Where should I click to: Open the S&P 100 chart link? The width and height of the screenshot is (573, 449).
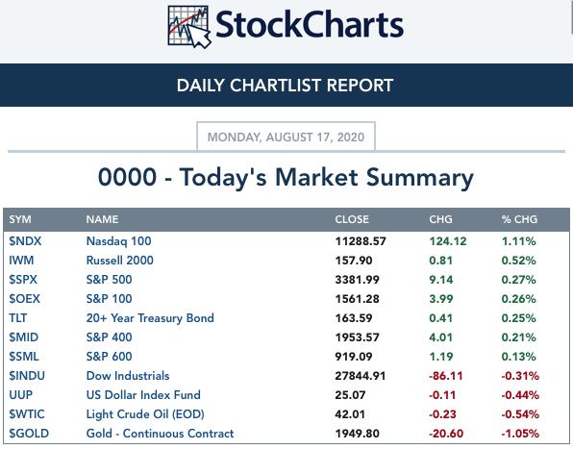(109, 299)
